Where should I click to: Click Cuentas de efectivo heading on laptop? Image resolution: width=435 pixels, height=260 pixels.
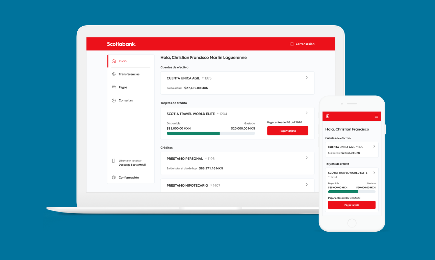coord(174,67)
